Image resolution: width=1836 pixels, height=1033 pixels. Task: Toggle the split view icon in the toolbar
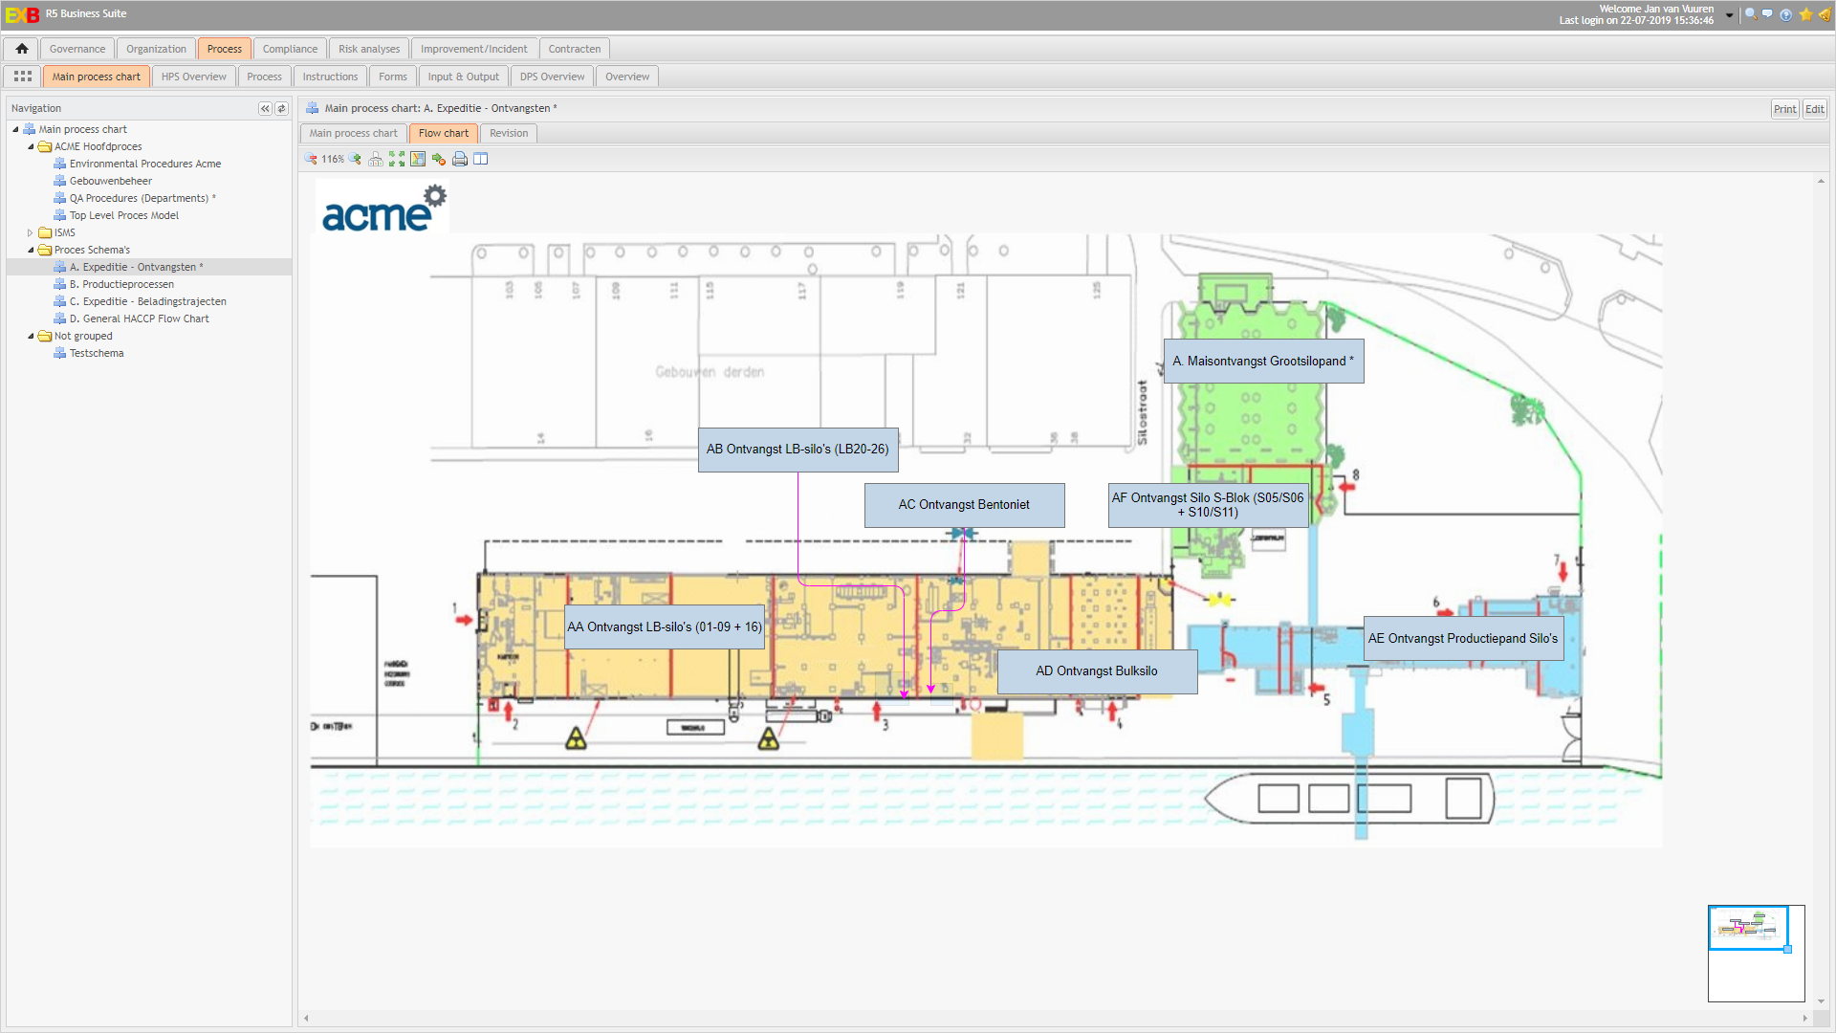tap(481, 159)
